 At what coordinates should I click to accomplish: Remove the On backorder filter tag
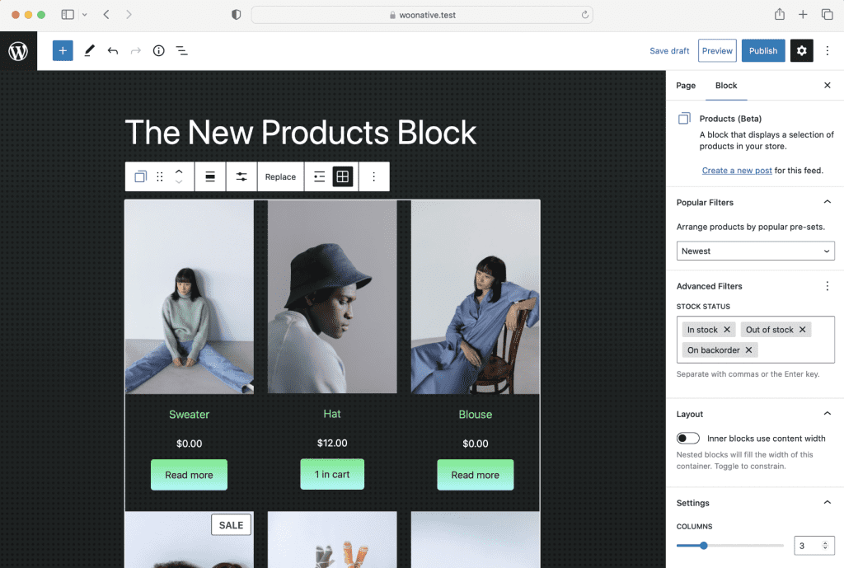(x=748, y=350)
